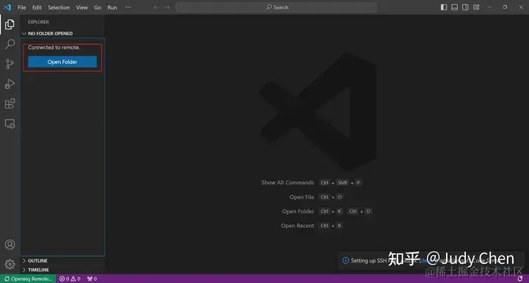Minimize the VS Code window
The image size is (529, 283).
pyautogui.click(x=489, y=7)
